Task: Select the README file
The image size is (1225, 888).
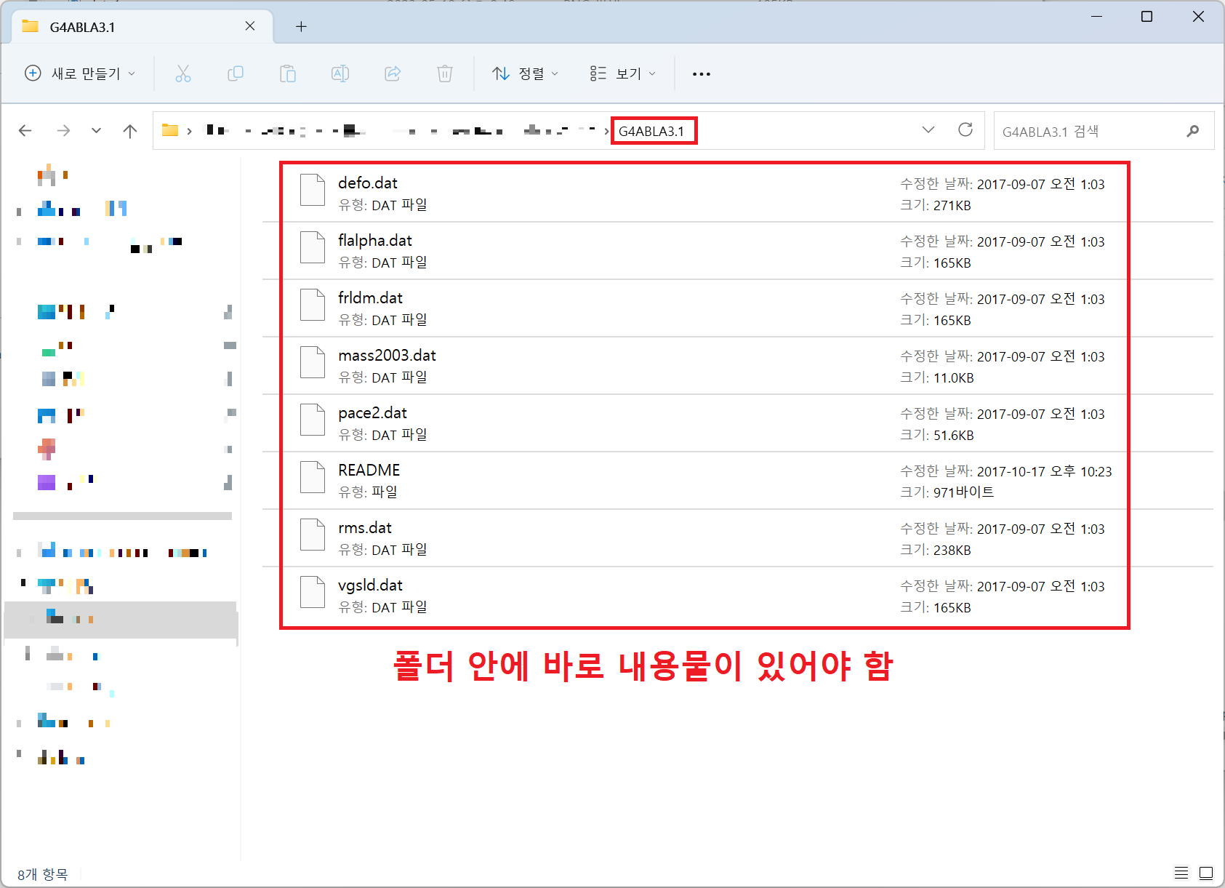Action: [369, 471]
